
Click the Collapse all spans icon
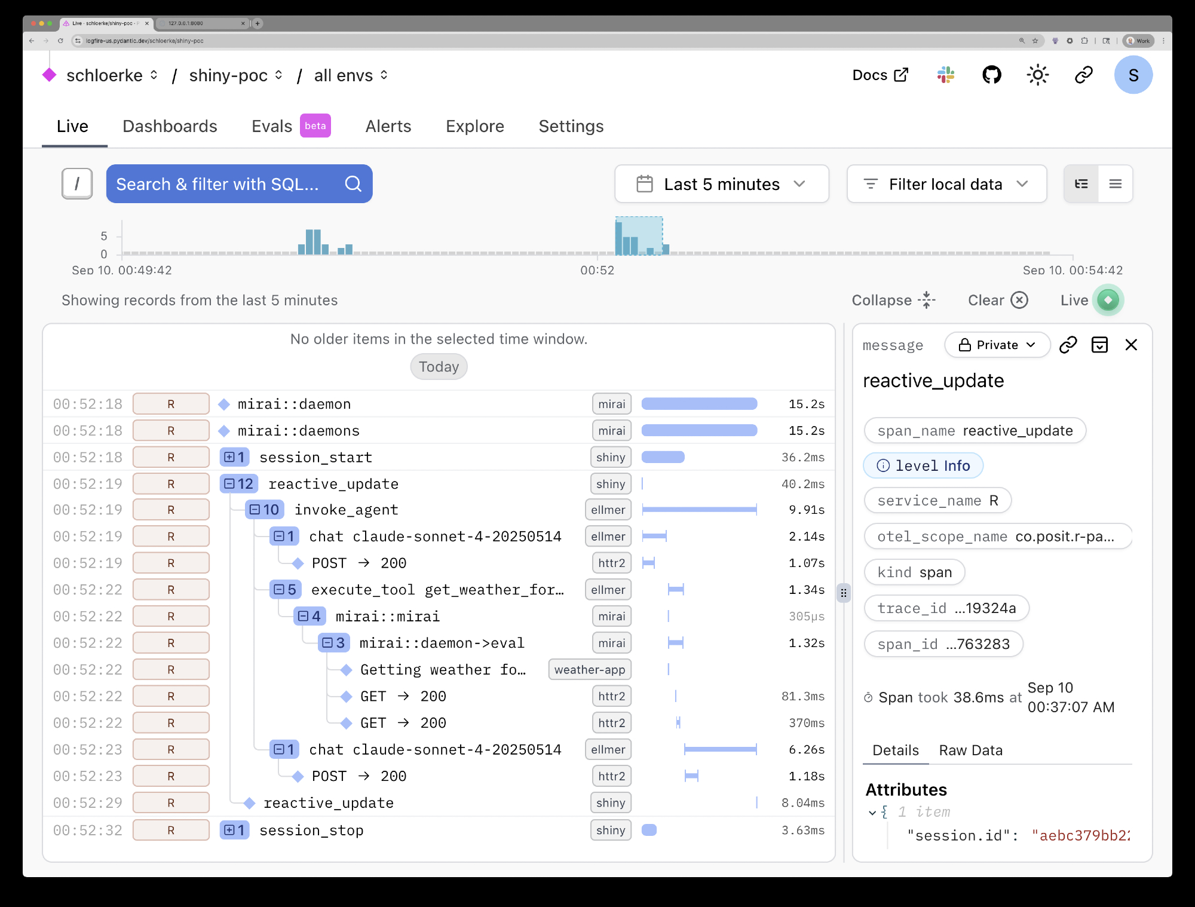point(926,300)
